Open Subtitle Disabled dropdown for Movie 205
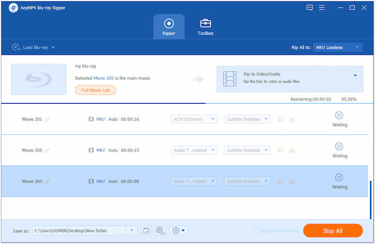Viewport: 375px width, 244px height. (247, 150)
